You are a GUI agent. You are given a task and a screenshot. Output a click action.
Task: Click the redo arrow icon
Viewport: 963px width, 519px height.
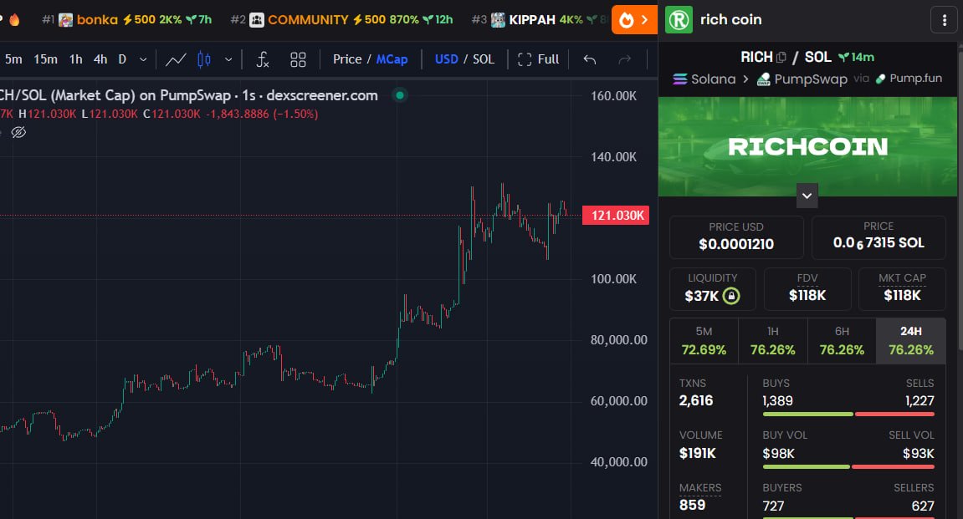[x=625, y=59]
